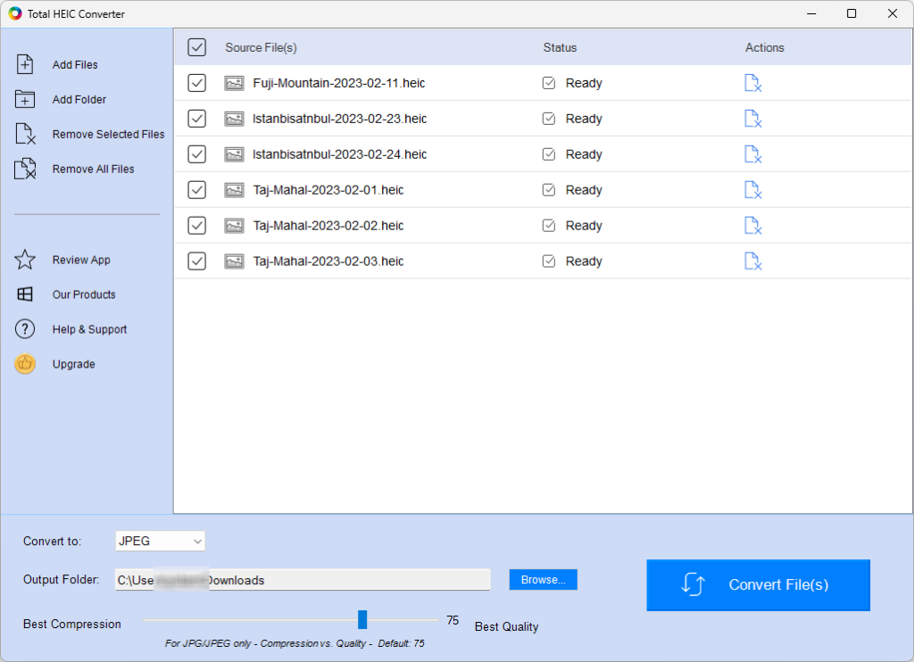
Task: Select file name Taj-Mahal-2023-02-02.heic
Action: [x=328, y=226]
